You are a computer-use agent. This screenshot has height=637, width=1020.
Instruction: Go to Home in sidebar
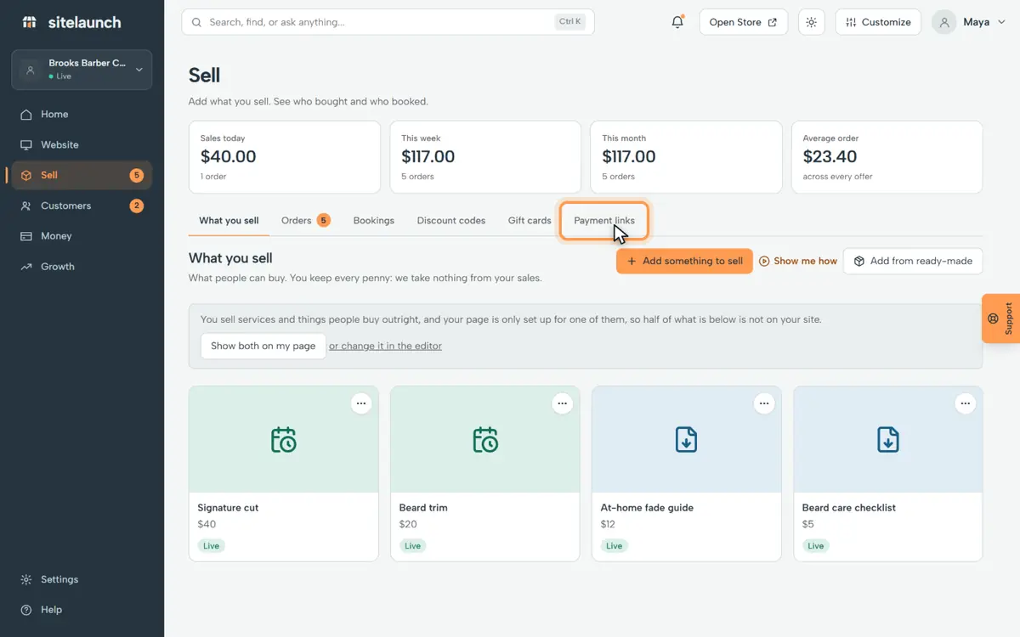tap(82, 114)
